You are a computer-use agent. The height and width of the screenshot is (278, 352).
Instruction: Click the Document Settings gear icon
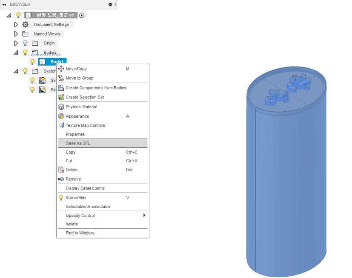pyautogui.click(x=26, y=25)
